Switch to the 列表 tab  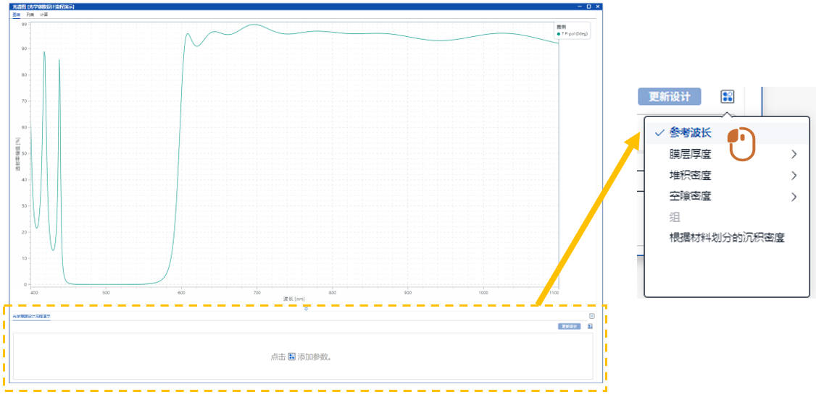(x=30, y=14)
